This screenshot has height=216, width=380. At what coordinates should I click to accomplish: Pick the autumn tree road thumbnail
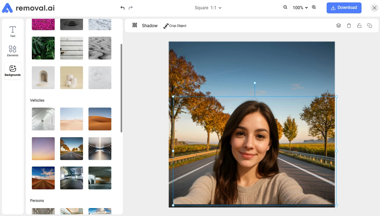(x=72, y=149)
